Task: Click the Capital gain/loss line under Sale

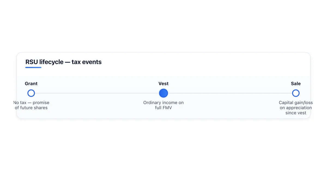Action: (x=296, y=103)
